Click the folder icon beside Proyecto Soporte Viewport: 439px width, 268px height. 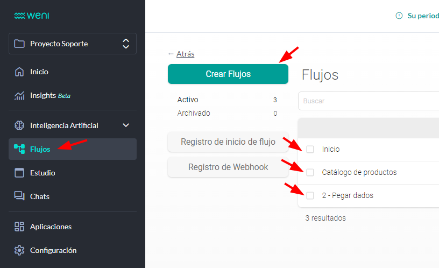click(x=19, y=44)
